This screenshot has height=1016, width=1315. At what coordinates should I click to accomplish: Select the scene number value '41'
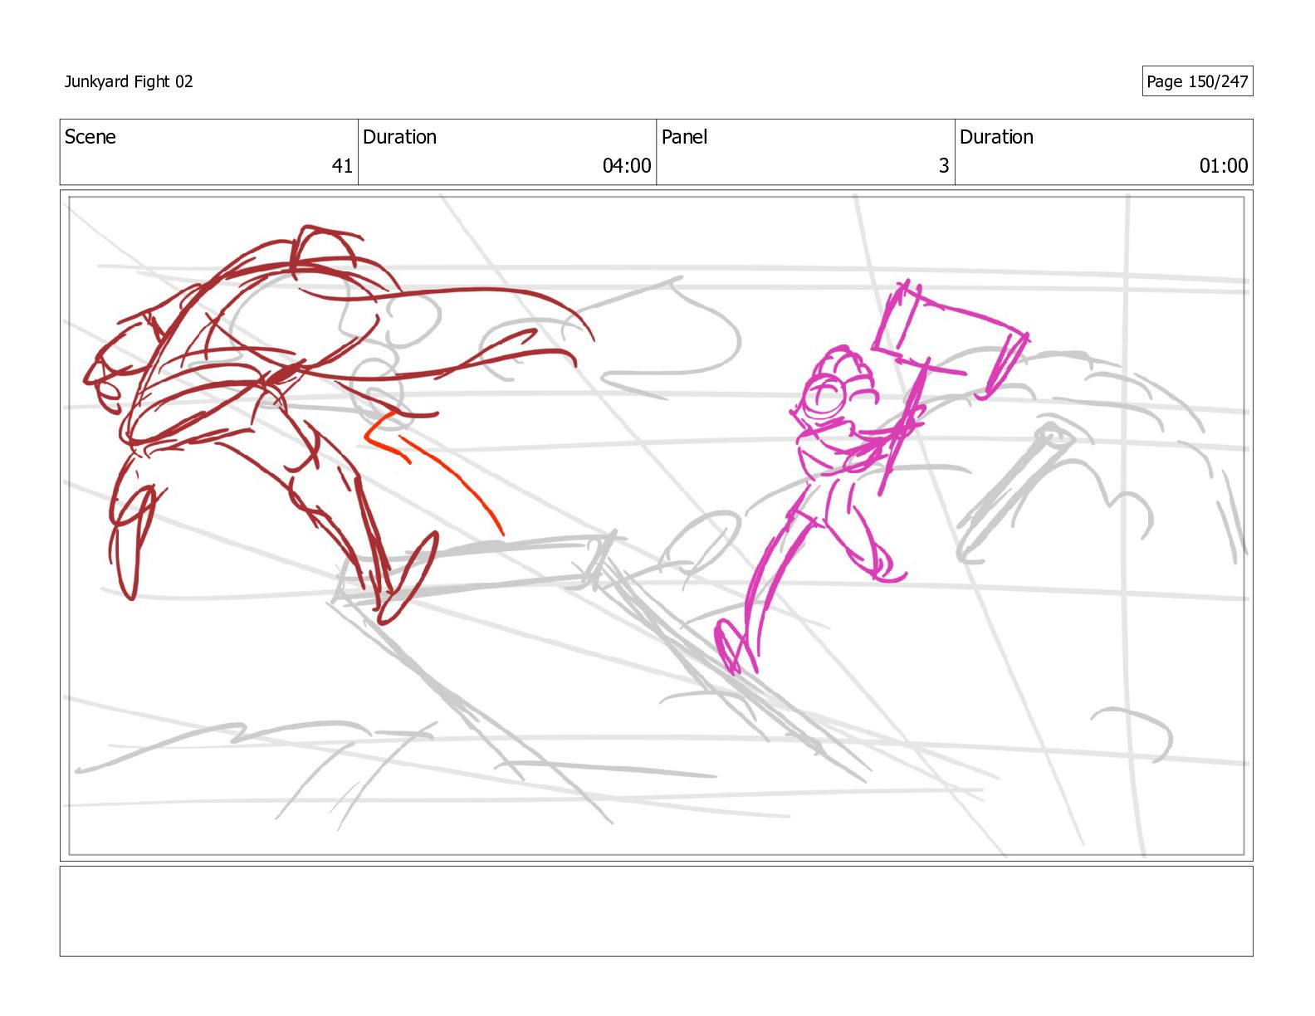tap(342, 166)
